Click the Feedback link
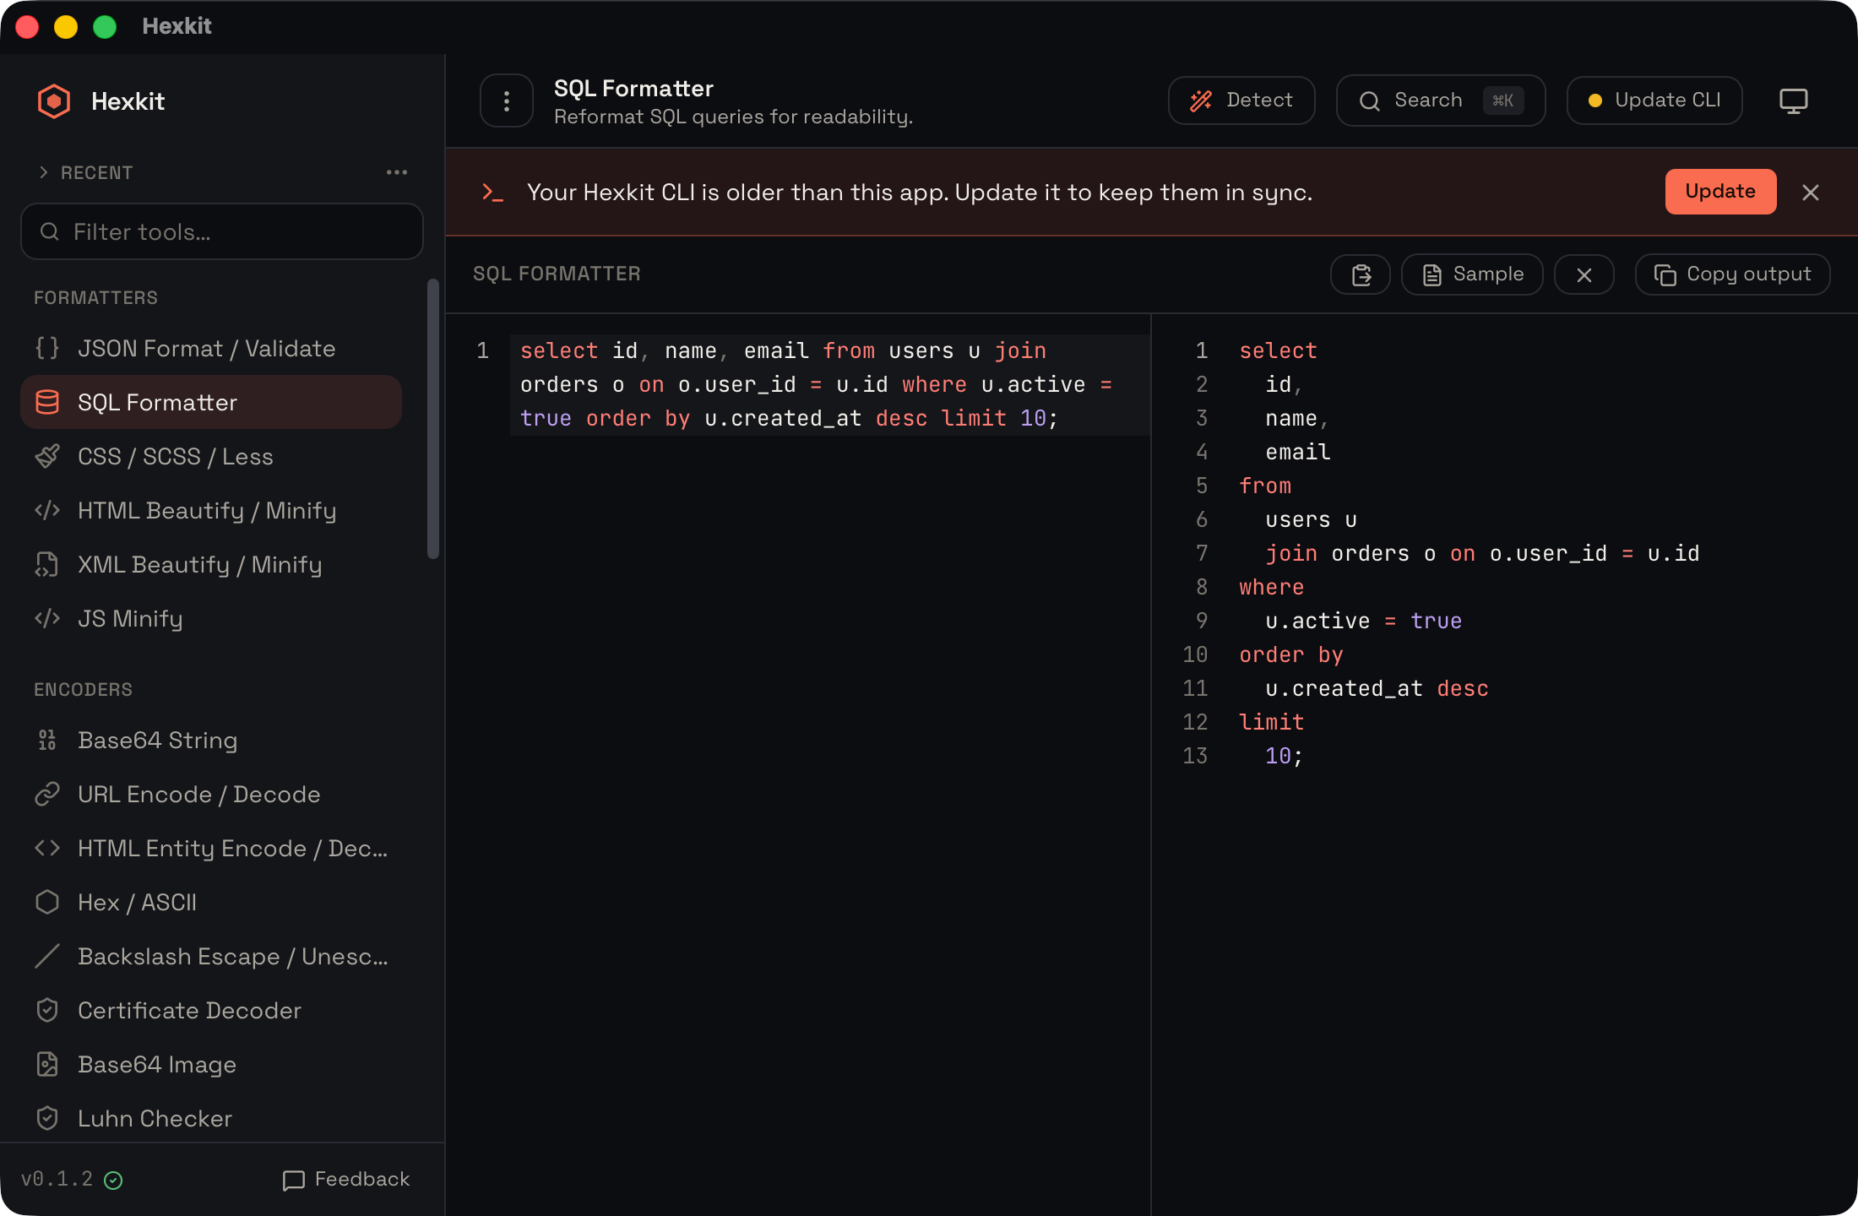Viewport: 1858px width, 1216px height. click(346, 1180)
